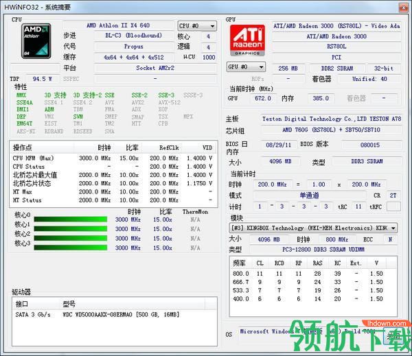412x356 pixels.
Task: Click the Core 0 usage bar
Action: click(71, 219)
